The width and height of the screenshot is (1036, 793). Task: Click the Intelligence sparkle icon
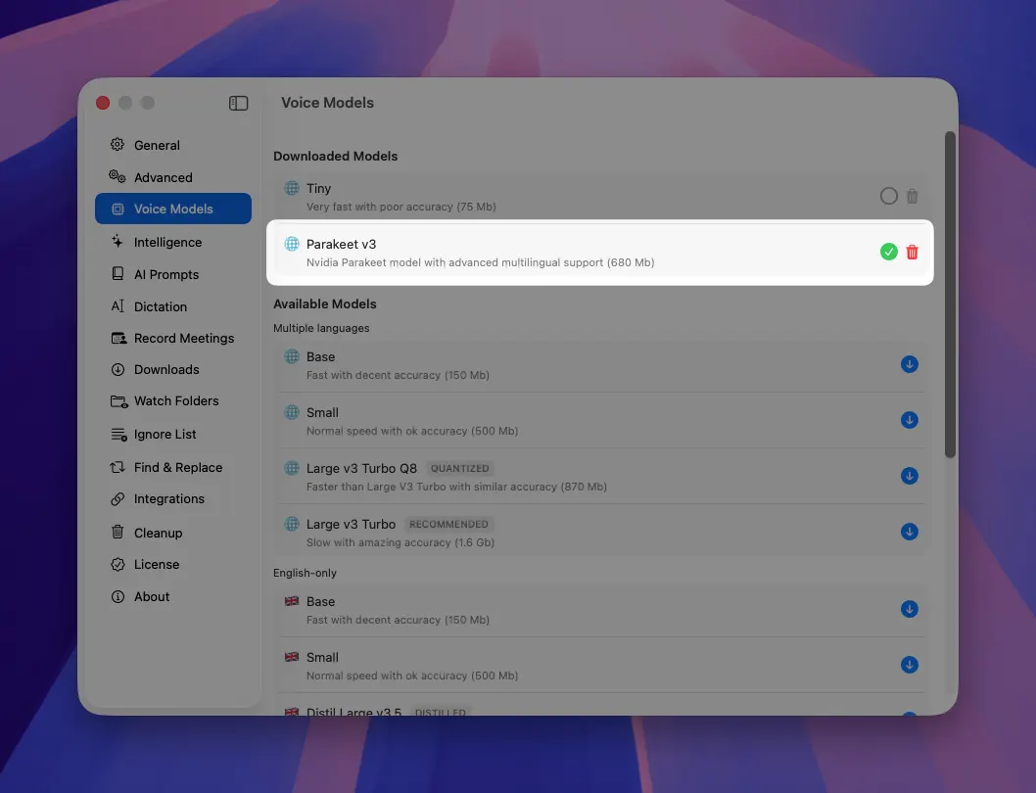[118, 241]
